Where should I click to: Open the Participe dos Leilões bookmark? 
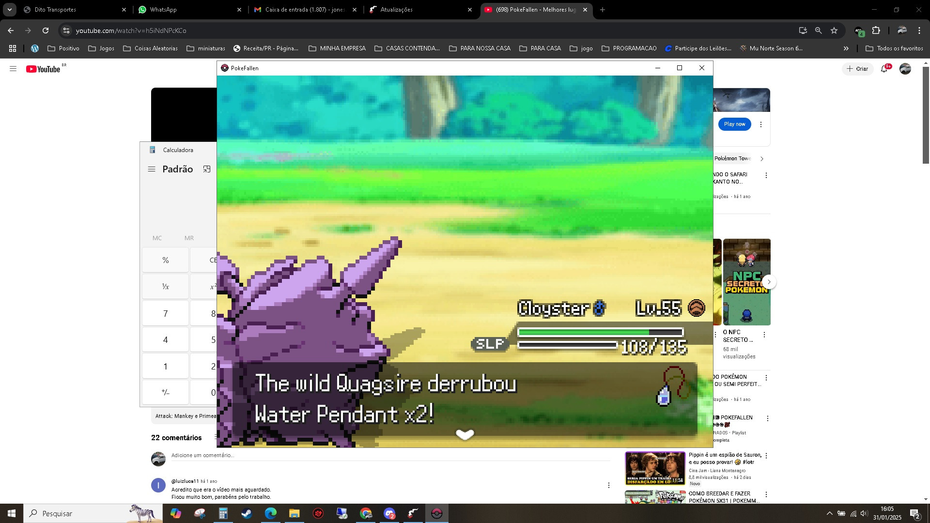[x=698, y=48]
